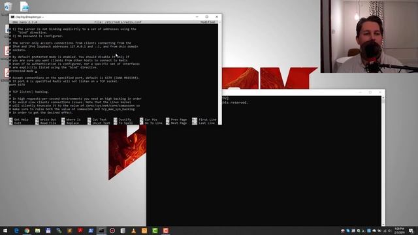This screenshot has width=418, height=235.
Task: Click the OneDrive cloud tray icon
Action: (x=374, y=230)
